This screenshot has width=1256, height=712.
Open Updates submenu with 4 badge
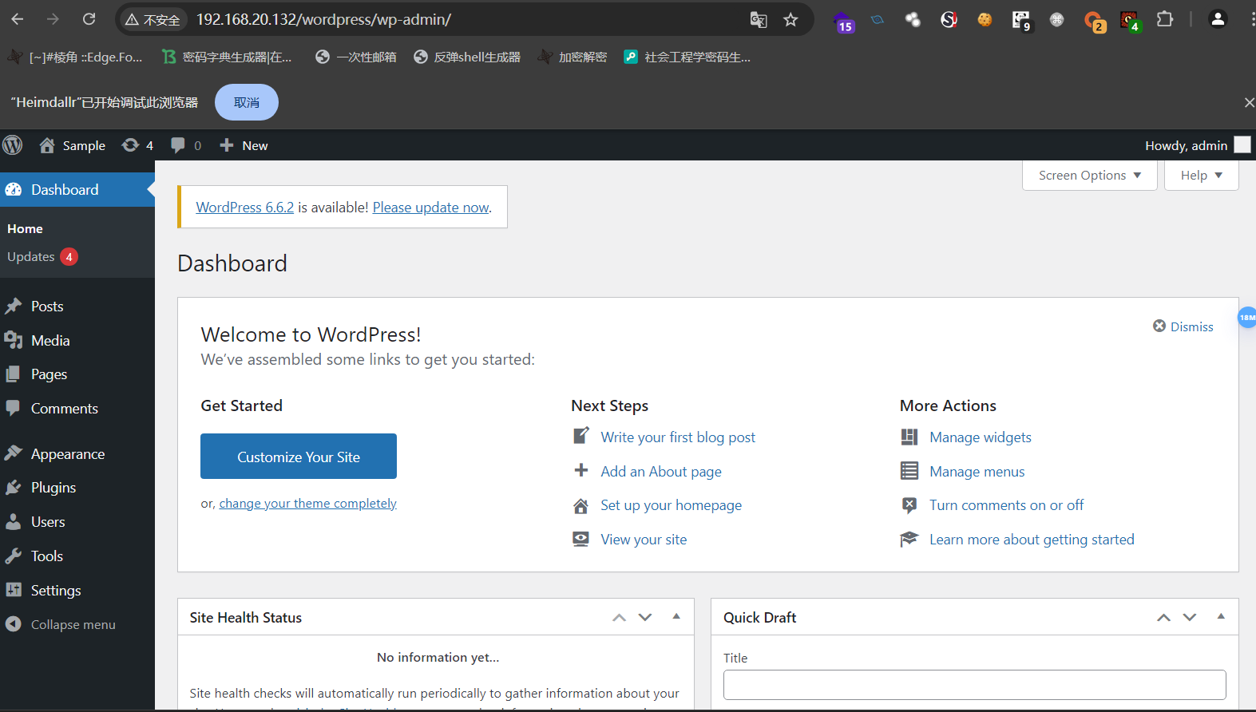click(42, 257)
